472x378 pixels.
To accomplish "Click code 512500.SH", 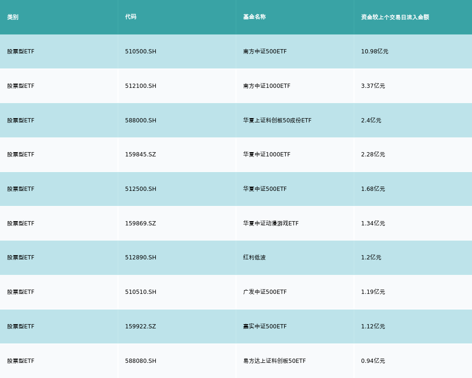I will point(141,189).
